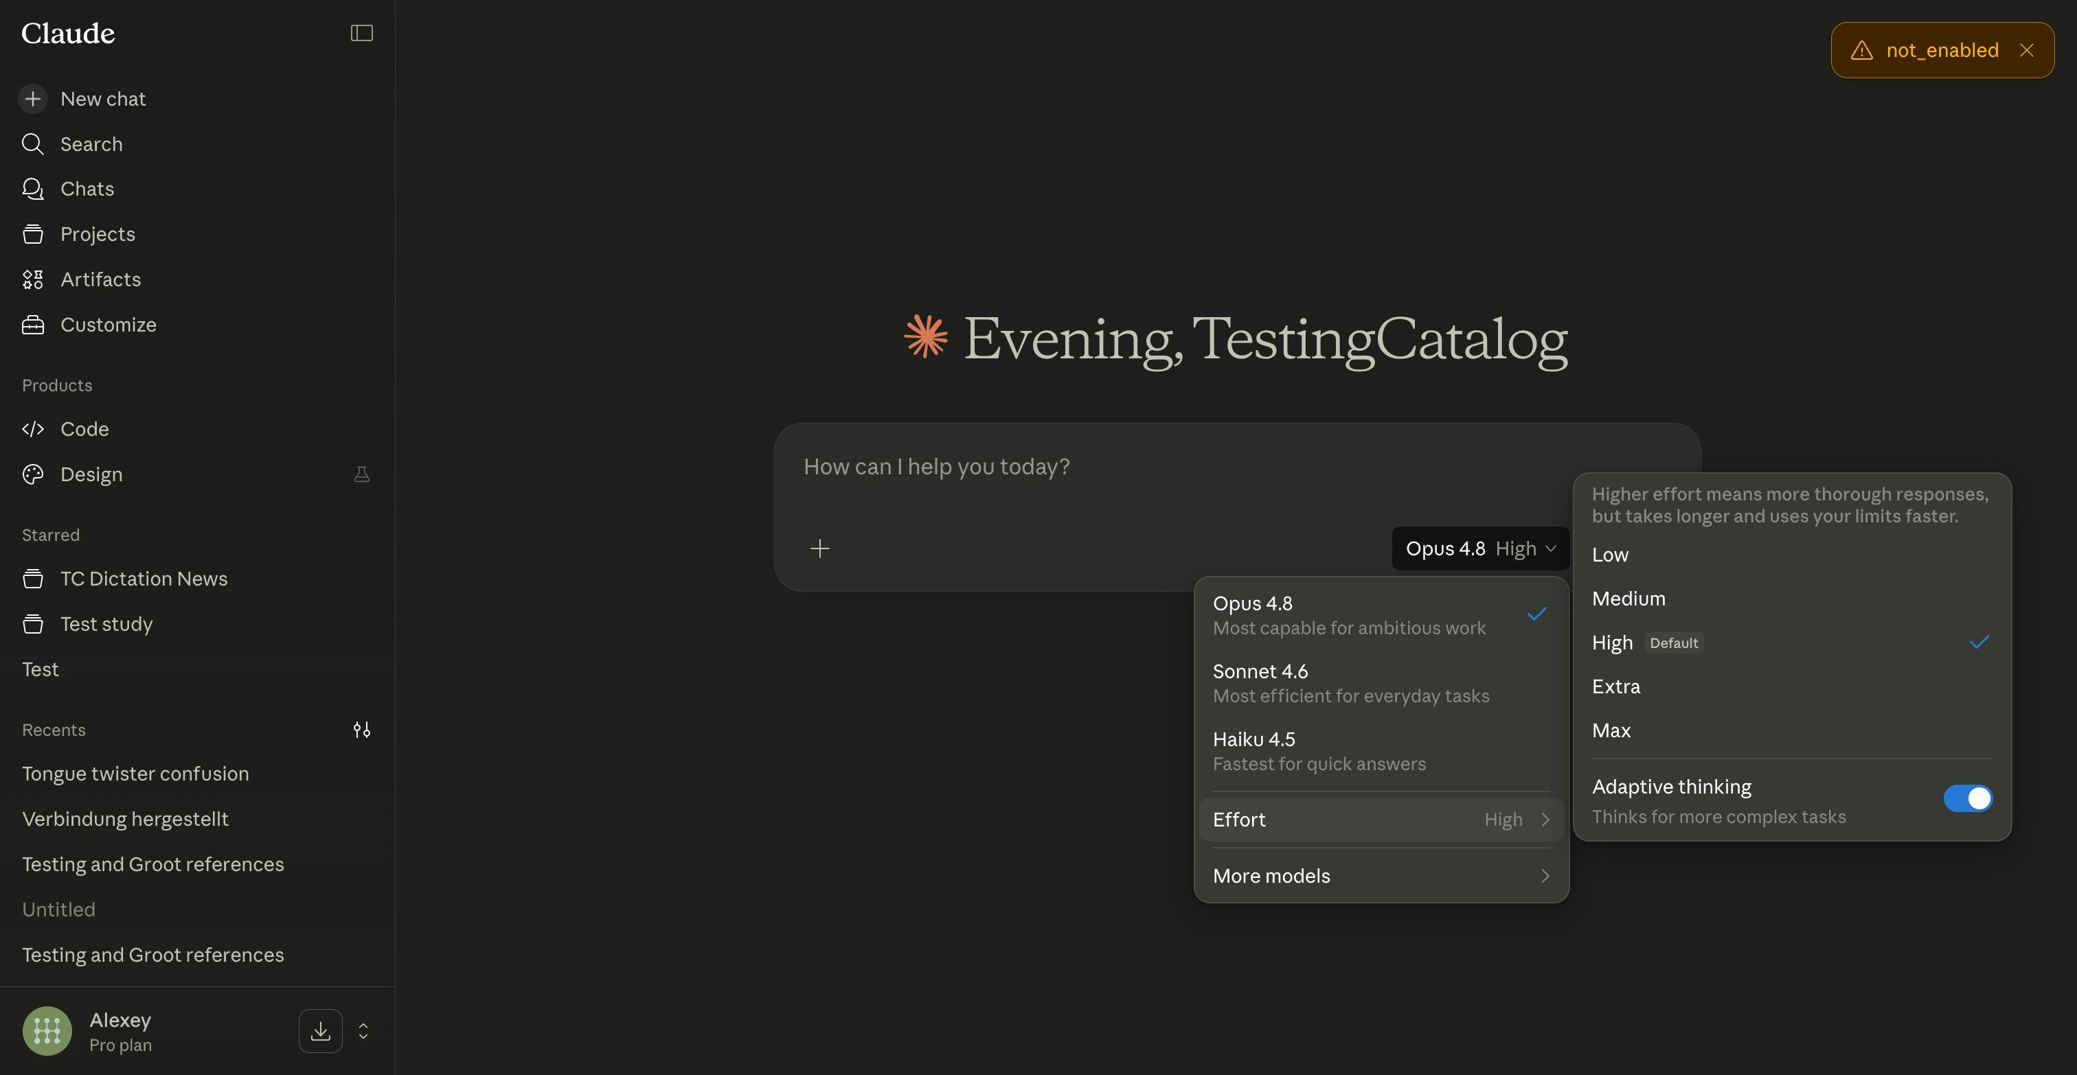Open the Opus 4.8 High model selector
Viewport: 2077px width, 1075px height.
click(x=1480, y=548)
